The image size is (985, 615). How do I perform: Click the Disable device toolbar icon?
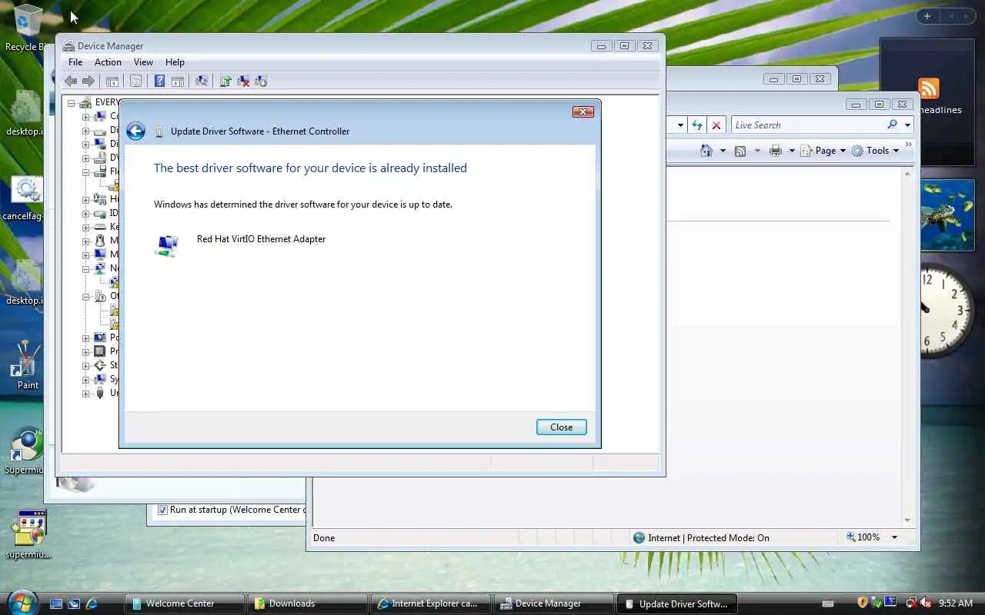point(261,81)
